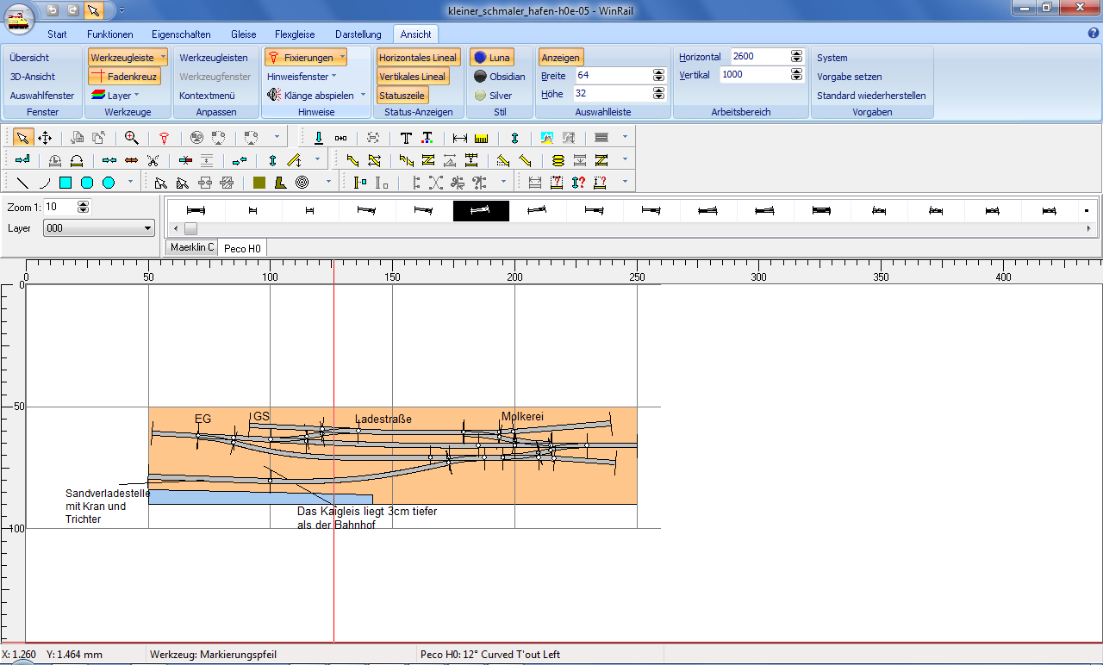1103x665 pixels.
Task: Select the arrow marking pointer tool
Action: tap(22, 138)
